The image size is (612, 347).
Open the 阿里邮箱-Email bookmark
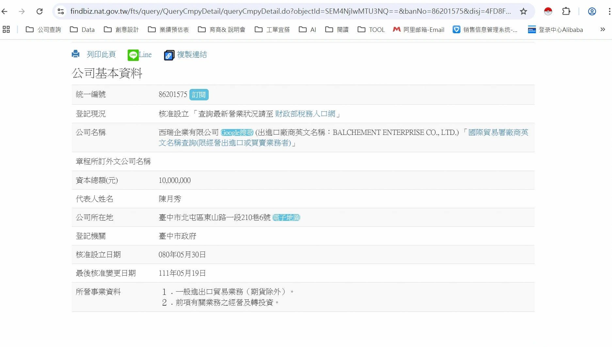point(419,30)
